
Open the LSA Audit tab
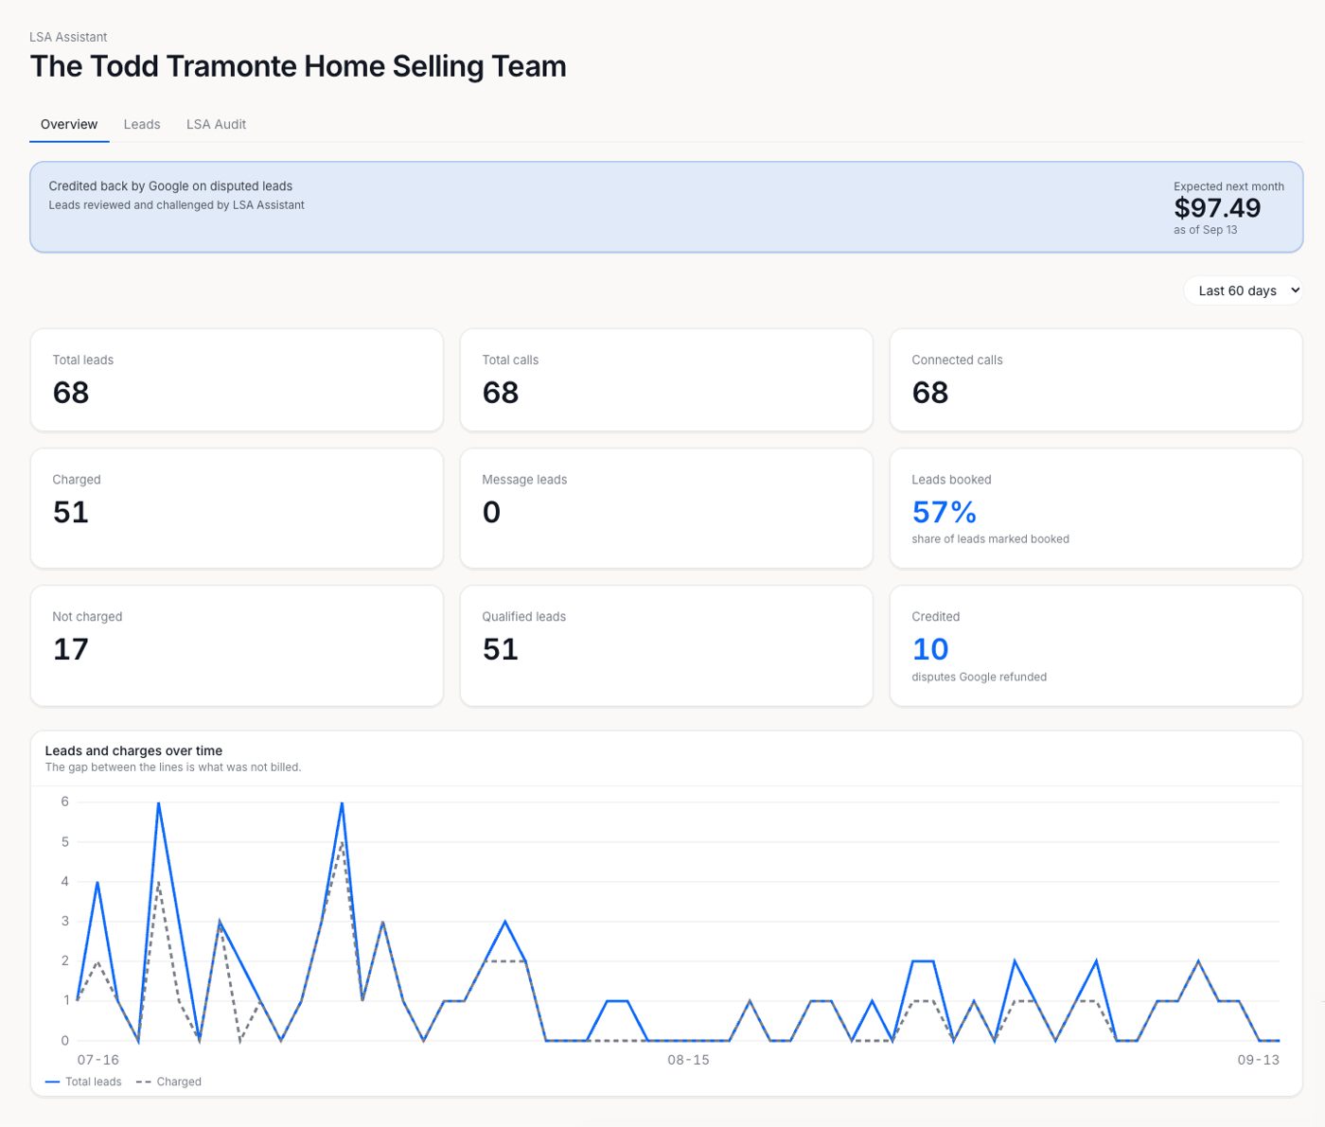pos(216,124)
